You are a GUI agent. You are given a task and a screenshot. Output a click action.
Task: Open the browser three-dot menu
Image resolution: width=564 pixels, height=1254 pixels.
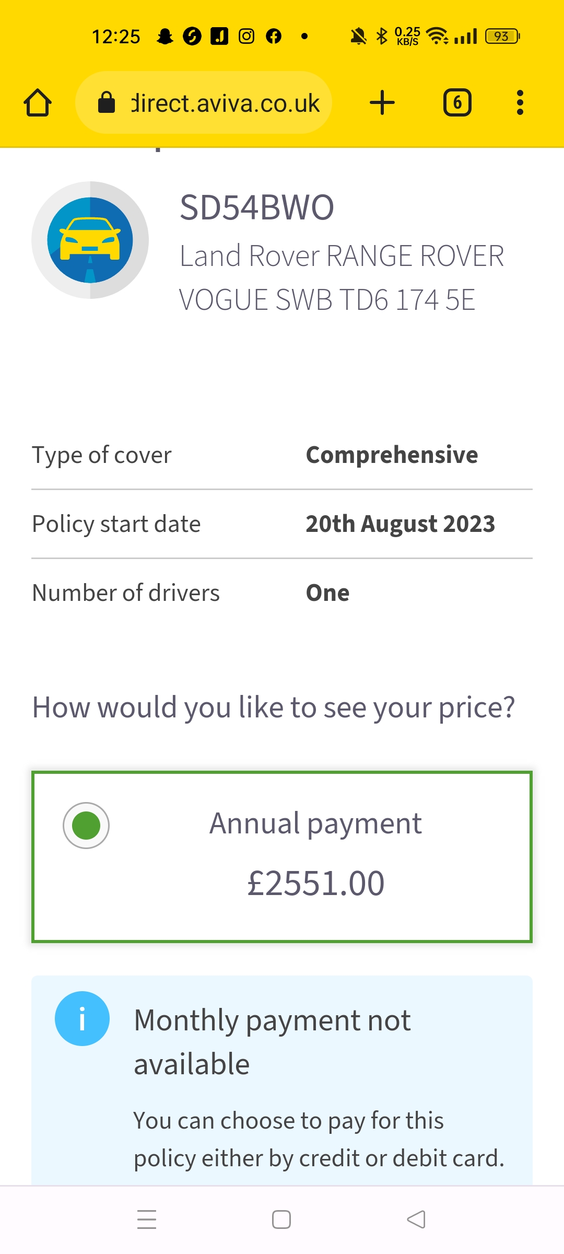(520, 102)
